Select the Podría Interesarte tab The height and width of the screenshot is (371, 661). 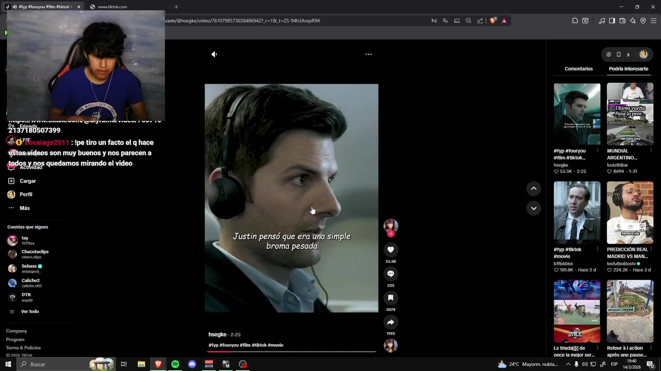pos(628,69)
